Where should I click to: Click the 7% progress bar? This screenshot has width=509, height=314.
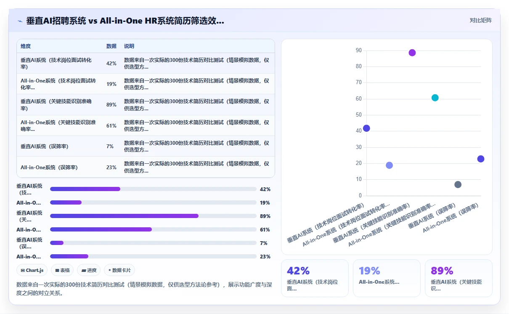pos(153,243)
